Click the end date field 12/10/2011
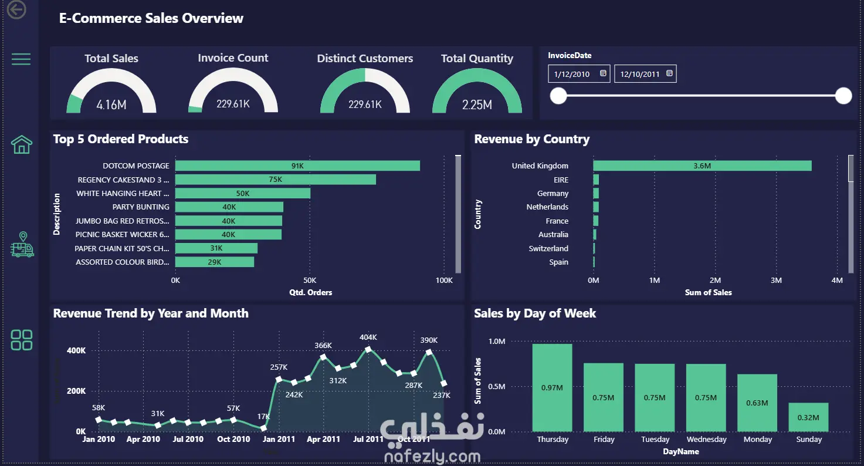This screenshot has width=864, height=466. click(645, 74)
